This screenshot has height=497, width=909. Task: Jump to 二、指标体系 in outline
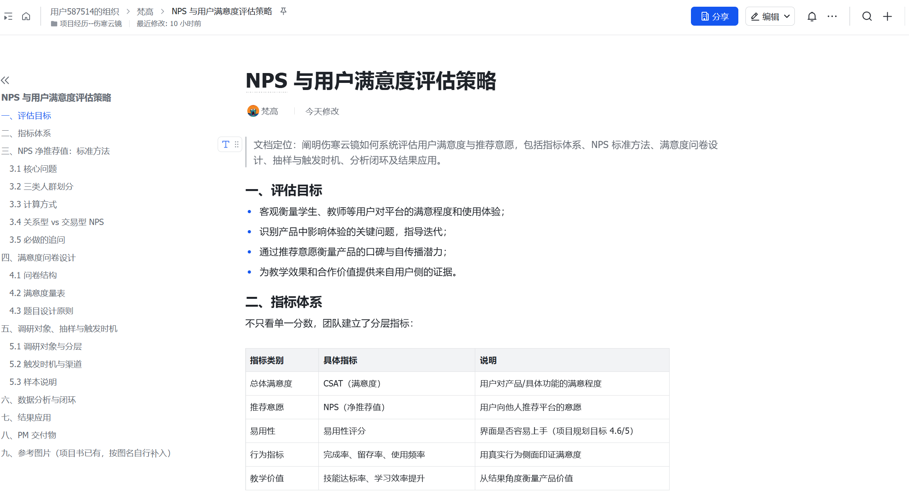(26, 133)
